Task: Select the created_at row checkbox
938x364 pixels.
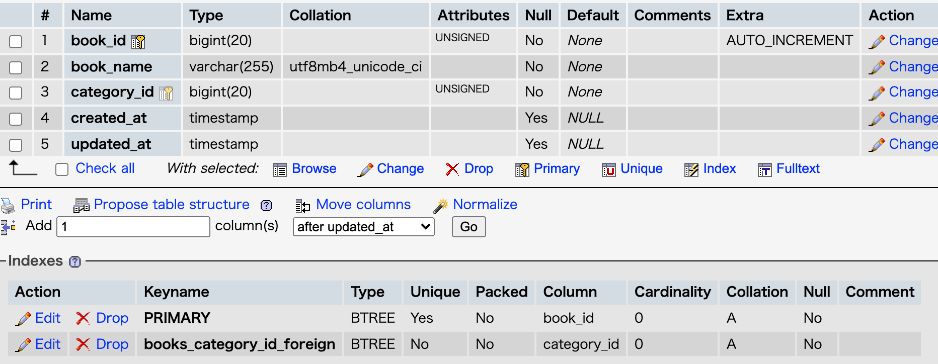Action: coord(16,119)
